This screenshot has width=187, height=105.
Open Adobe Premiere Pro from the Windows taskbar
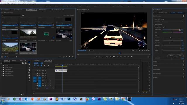pyautogui.click(x=51, y=99)
